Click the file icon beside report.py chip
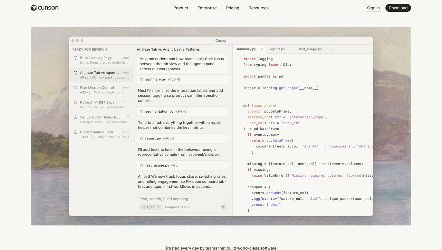 point(142,138)
